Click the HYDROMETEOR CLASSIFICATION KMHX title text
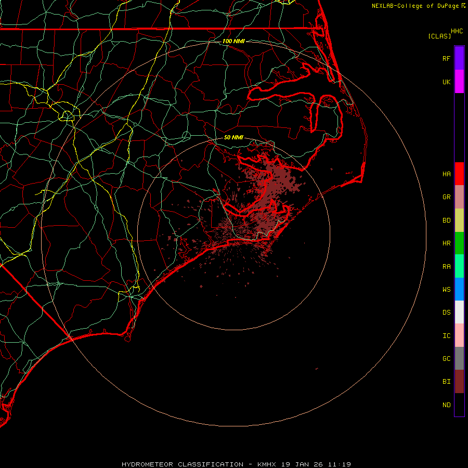The image size is (468, 468). 236,464
